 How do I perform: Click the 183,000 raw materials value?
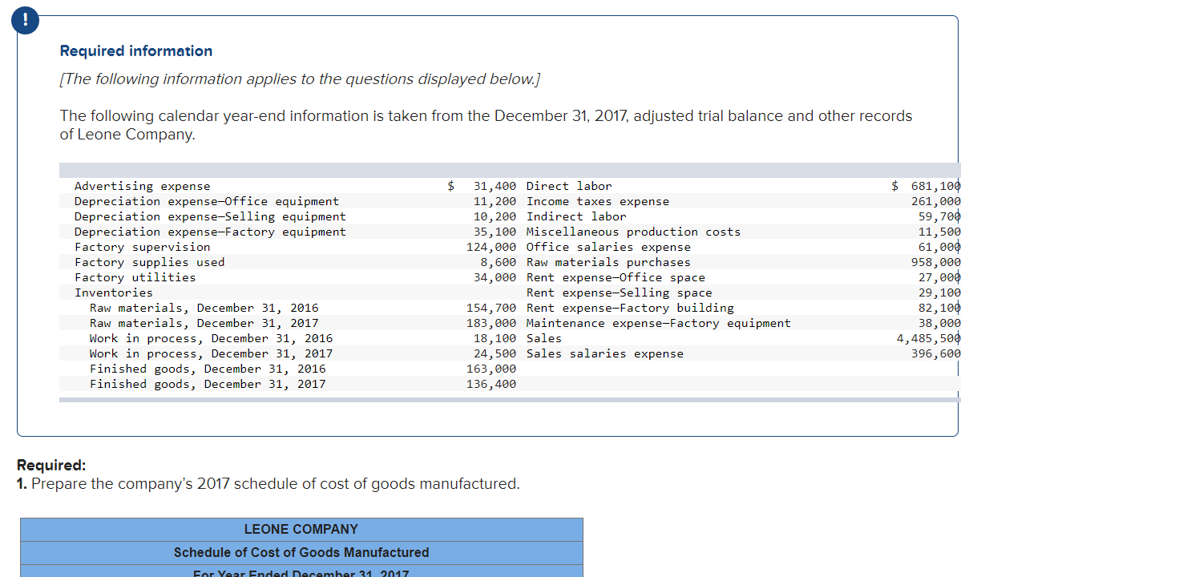(x=492, y=323)
